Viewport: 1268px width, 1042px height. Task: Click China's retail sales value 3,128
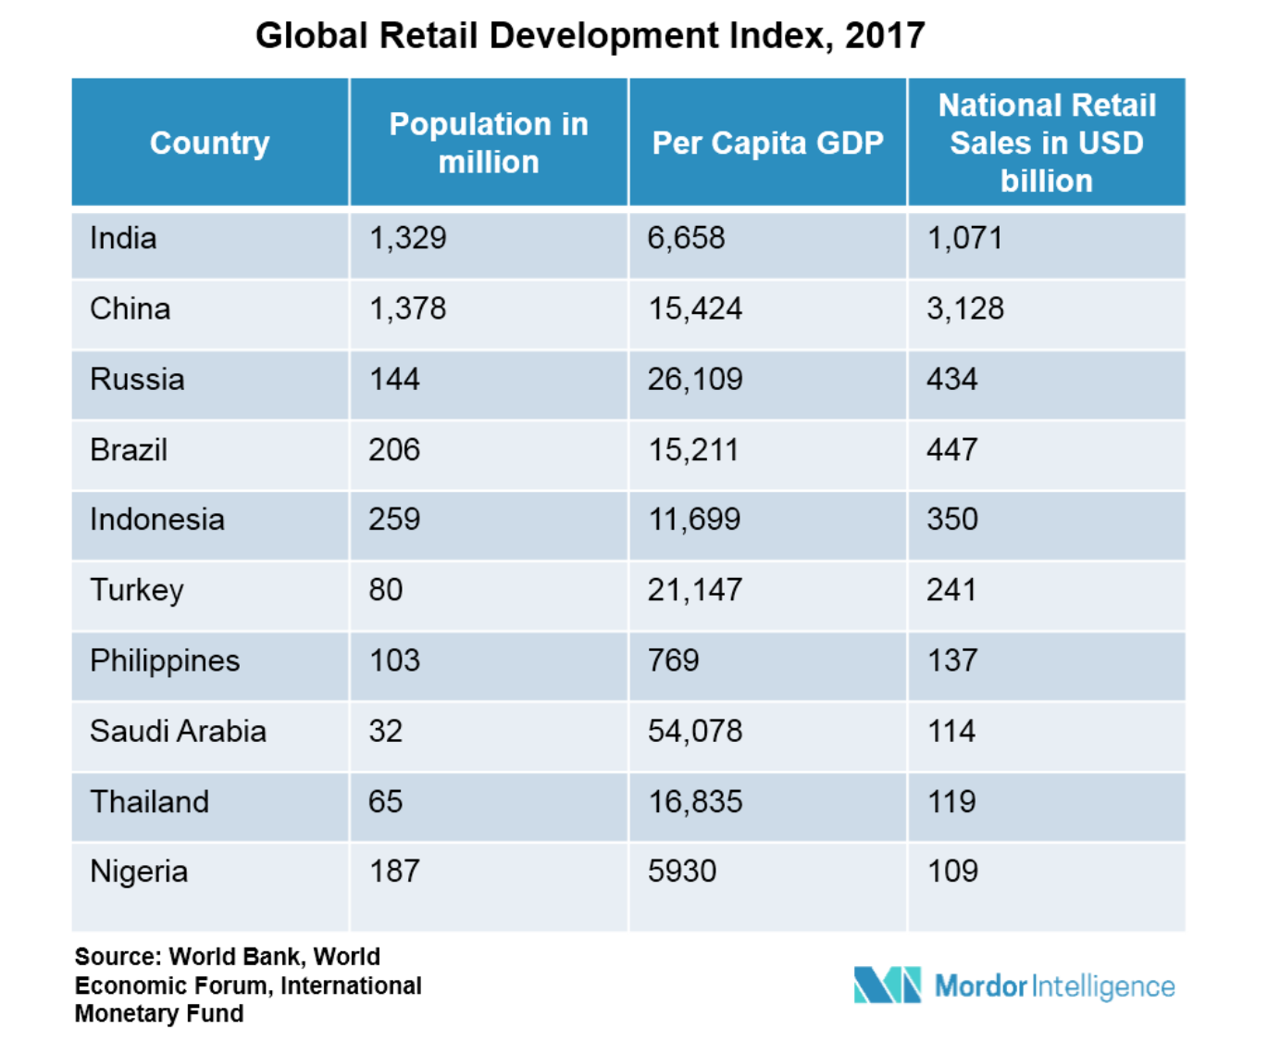(966, 309)
